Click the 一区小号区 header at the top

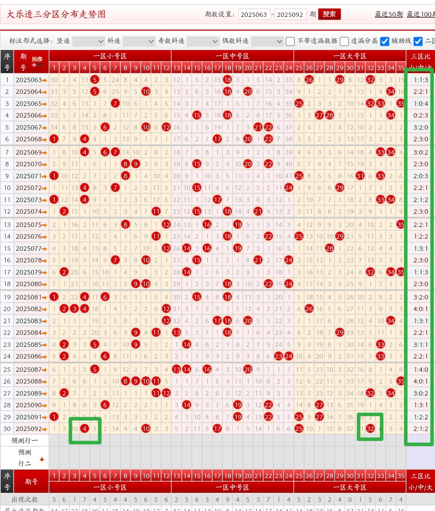click(x=110, y=56)
